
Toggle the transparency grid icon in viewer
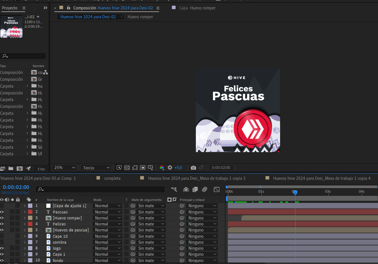point(127,168)
